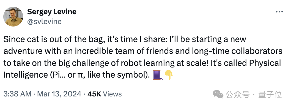
Task: Click the 量子位 watermark text
Action: [x=270, y=94]
